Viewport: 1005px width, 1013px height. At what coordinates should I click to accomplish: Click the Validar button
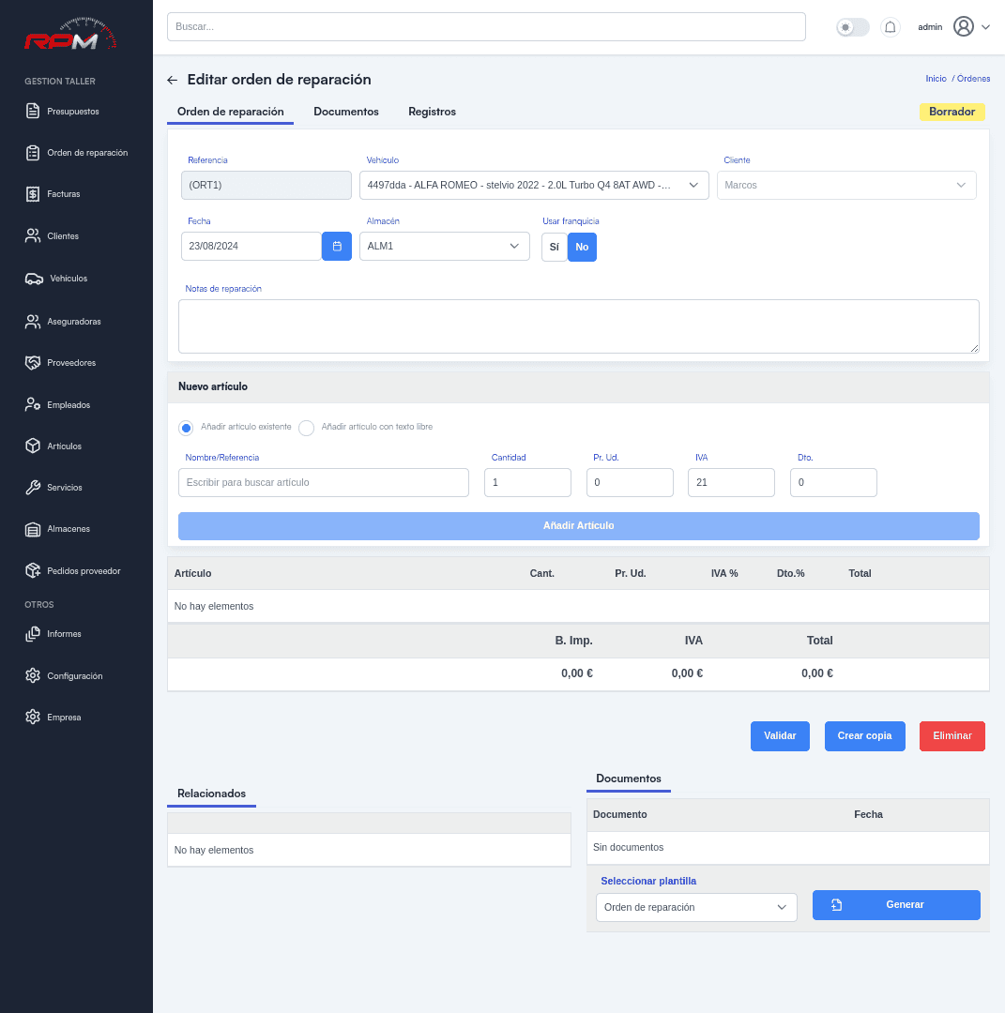(x=780, y=736)
